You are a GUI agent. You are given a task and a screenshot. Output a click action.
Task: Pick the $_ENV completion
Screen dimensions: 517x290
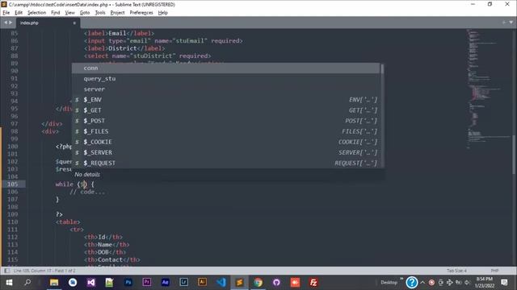(226, 100)
